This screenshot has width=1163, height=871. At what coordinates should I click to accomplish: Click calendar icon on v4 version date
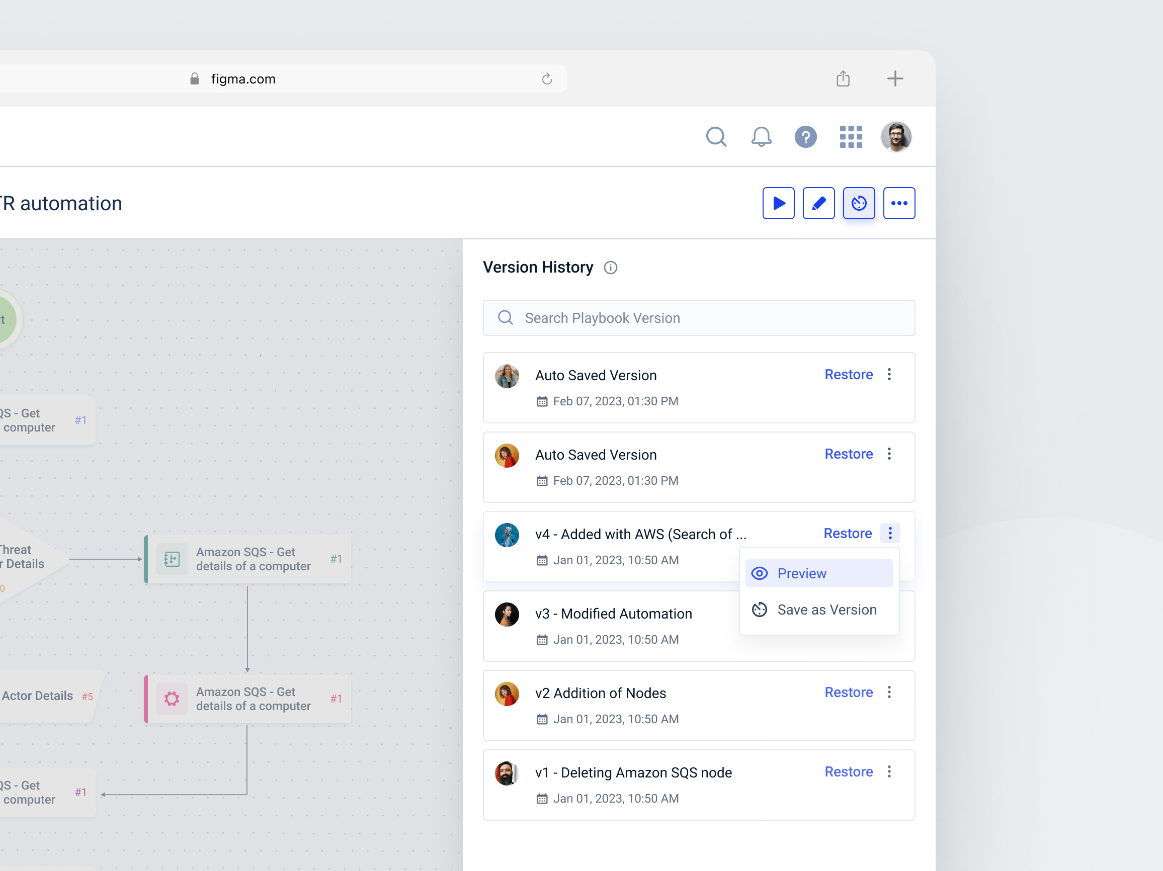tap(542, 560)
